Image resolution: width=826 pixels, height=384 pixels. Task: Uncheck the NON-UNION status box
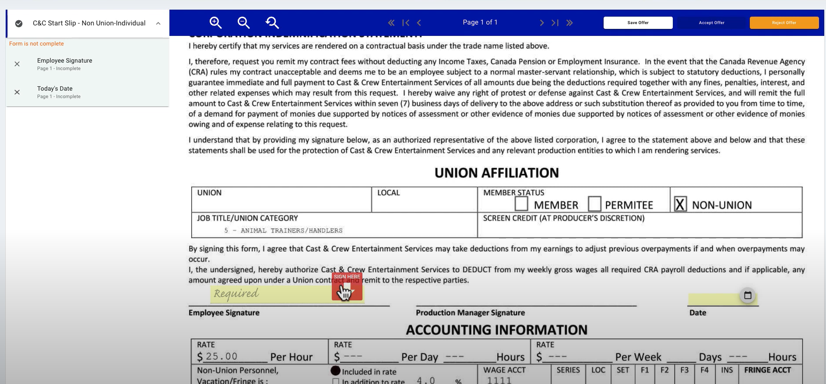coord(680,204)
